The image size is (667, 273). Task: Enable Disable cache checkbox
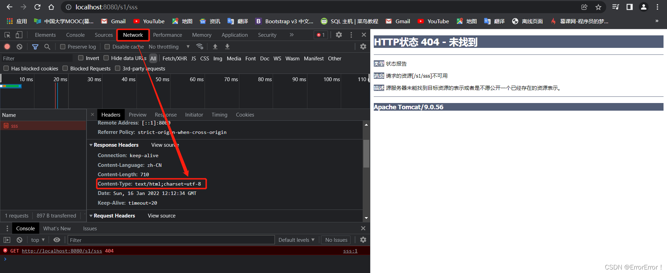pyautogui.click(x=107, y=46)
